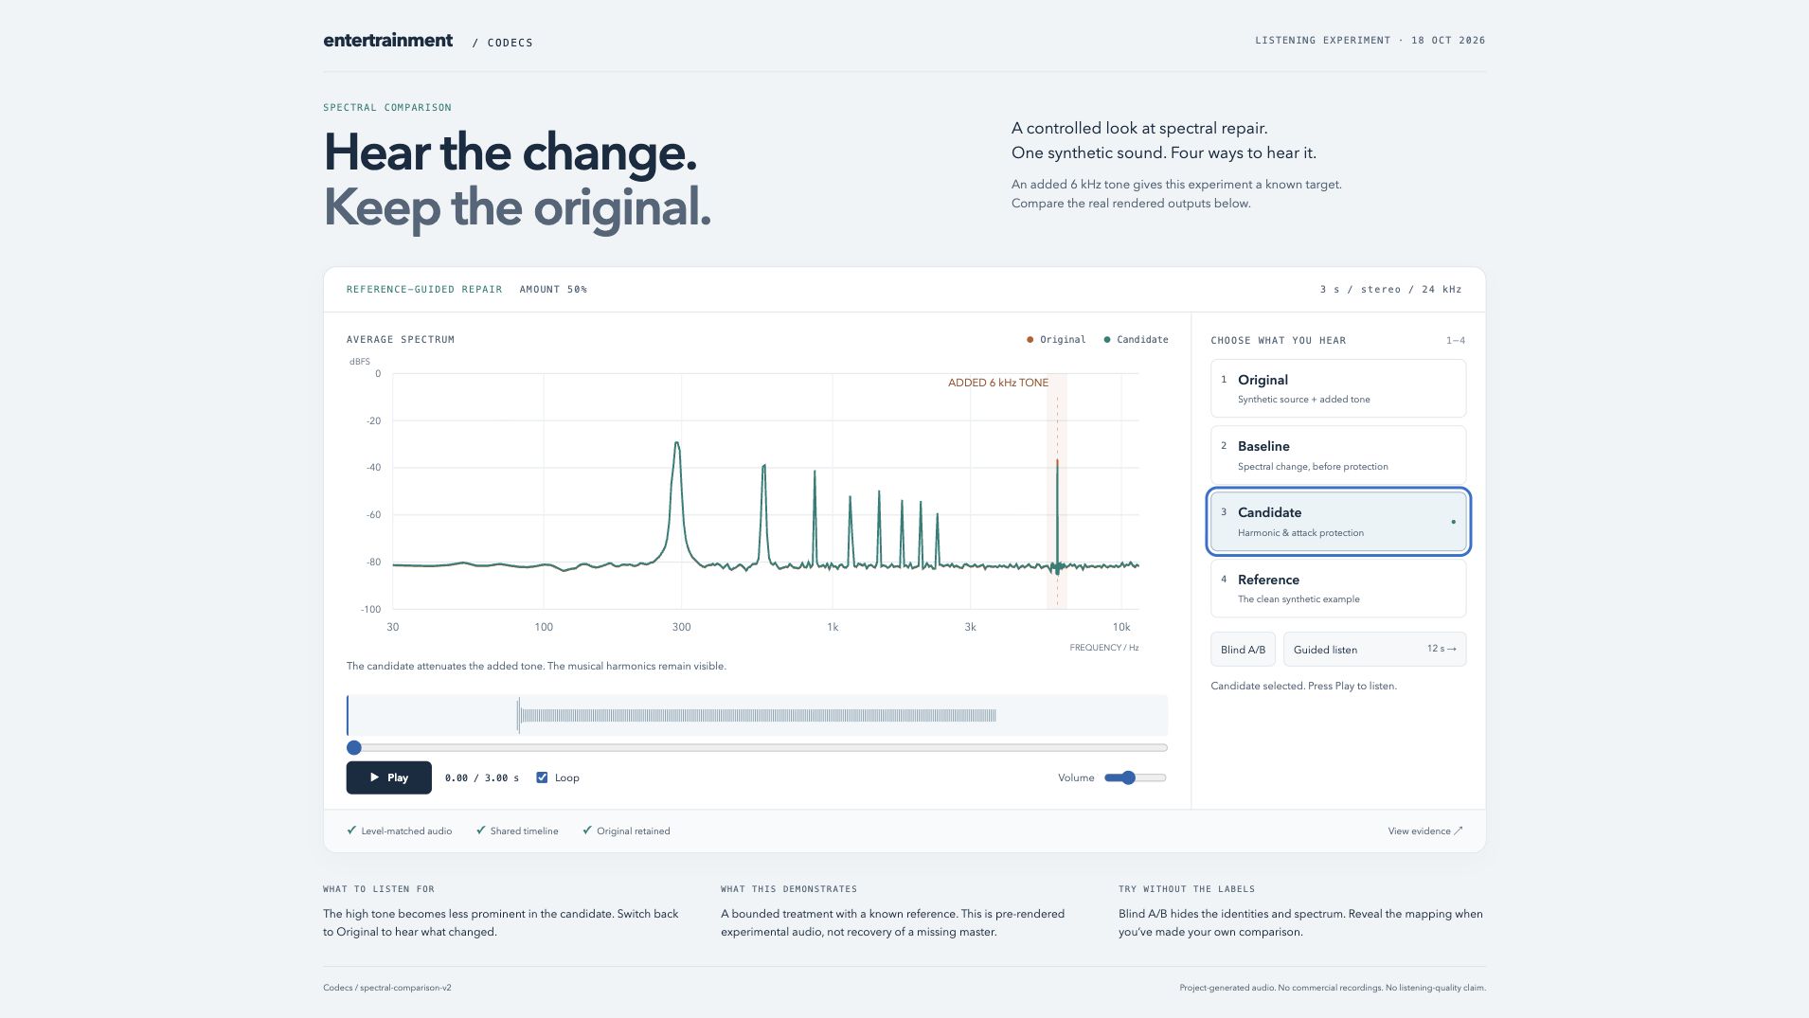Image resolution: width=1809 pixels, height=1018 pixels.
Task: Open the CODECS breadcrumb
Action: [510, 43]
